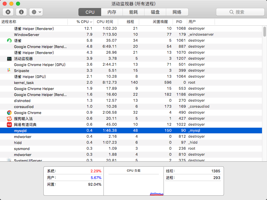Screen dimensions: 267x200
Task: Click the CPU 负载 load graph
Action: coord(134,185)
